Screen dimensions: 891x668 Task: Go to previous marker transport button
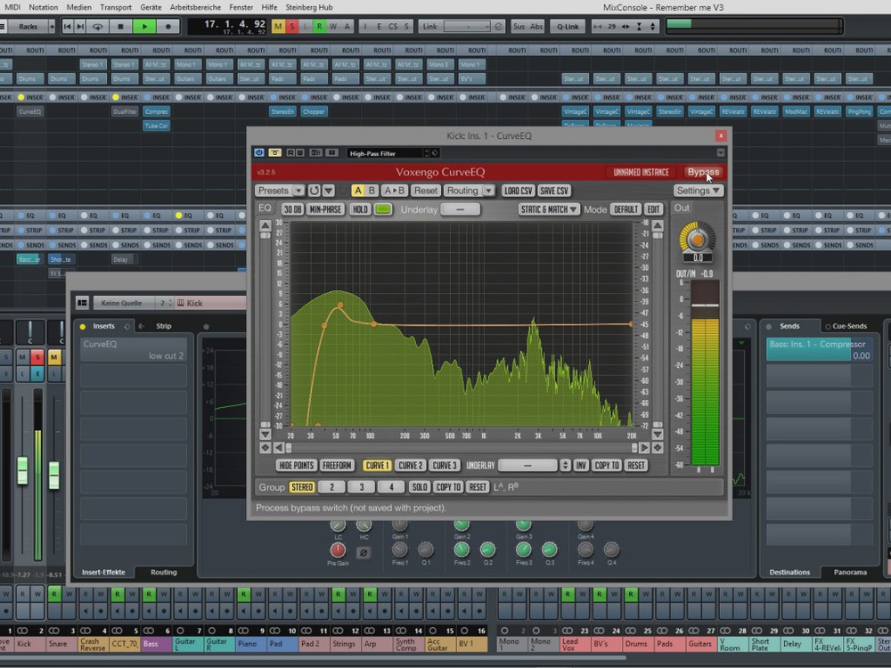(x=68, y=26)
